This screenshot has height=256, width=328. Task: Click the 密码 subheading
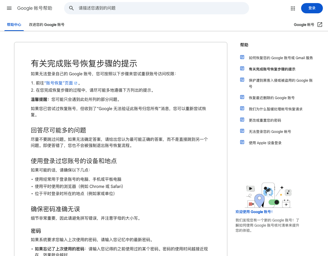coord(36,231)
